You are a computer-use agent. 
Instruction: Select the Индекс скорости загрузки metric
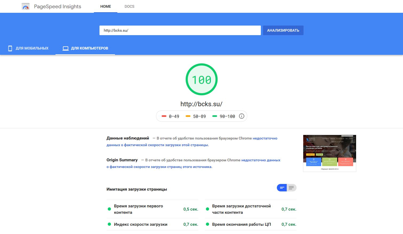(153, 224)
